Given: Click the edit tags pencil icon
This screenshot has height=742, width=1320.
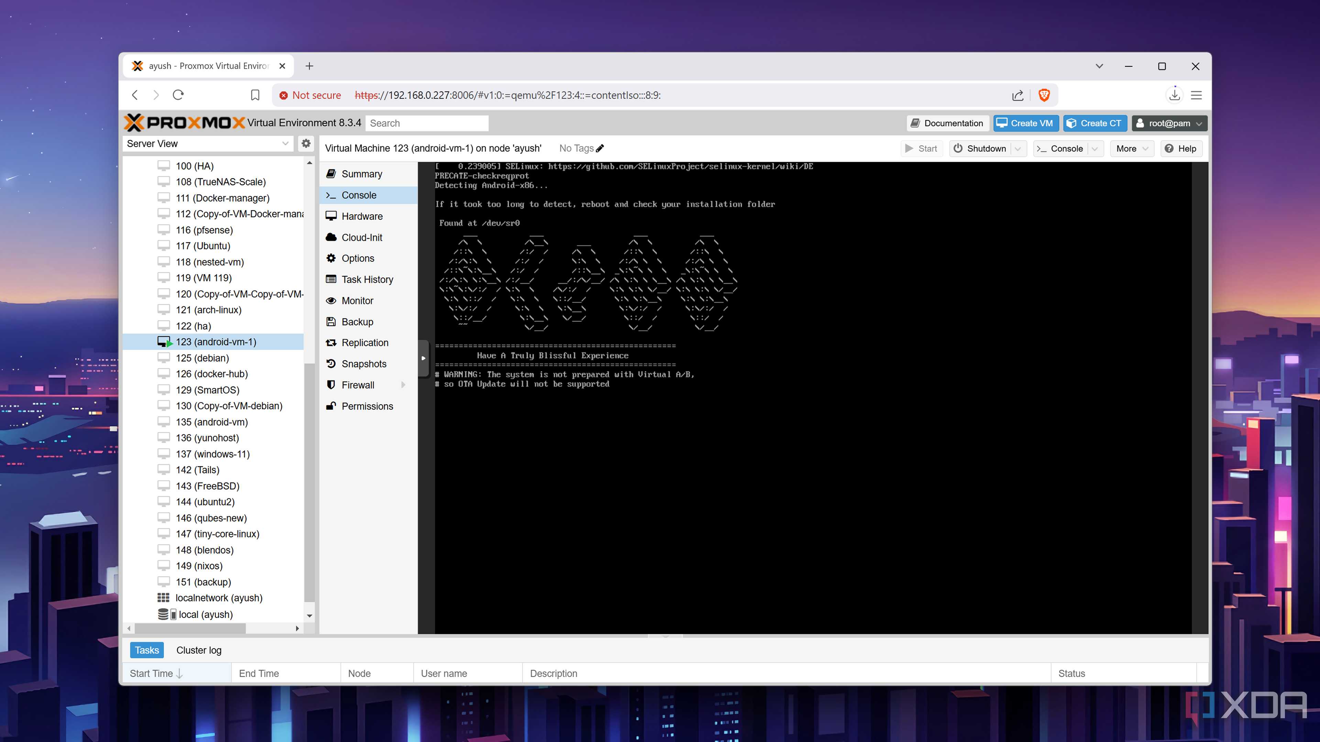Looking at the screenshot, I should pos(600,148).
